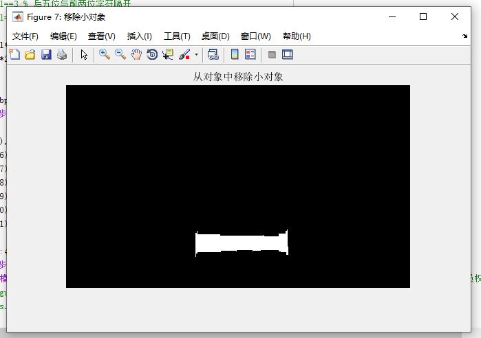Click the plot title 从对象中移除小对象

[x=238, y=76]
